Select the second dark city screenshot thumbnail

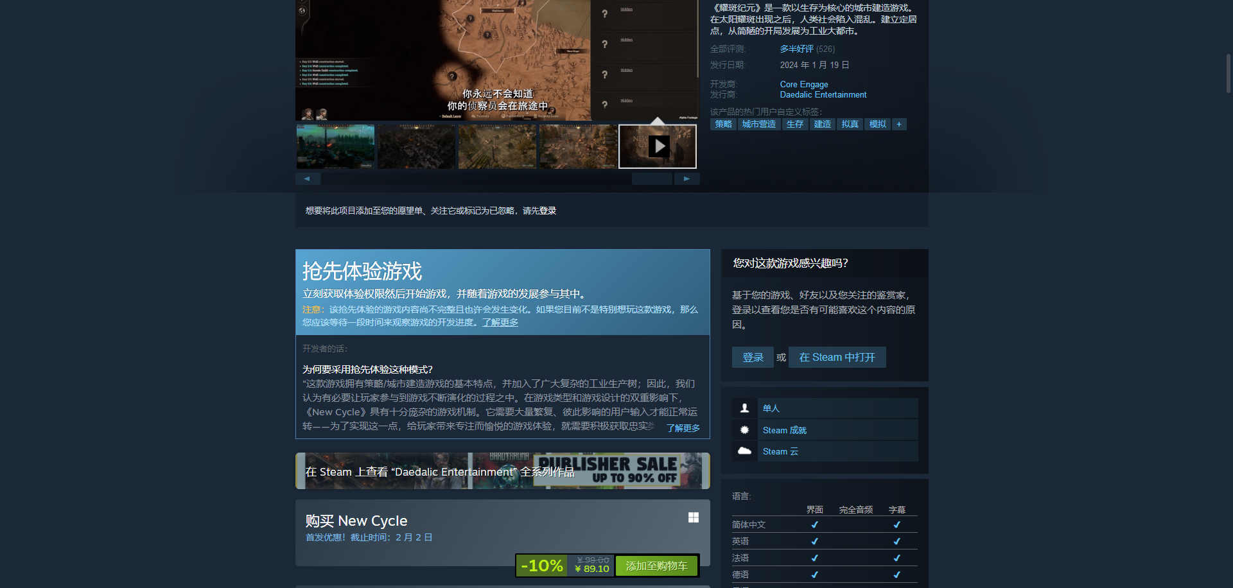coord(416,146)
